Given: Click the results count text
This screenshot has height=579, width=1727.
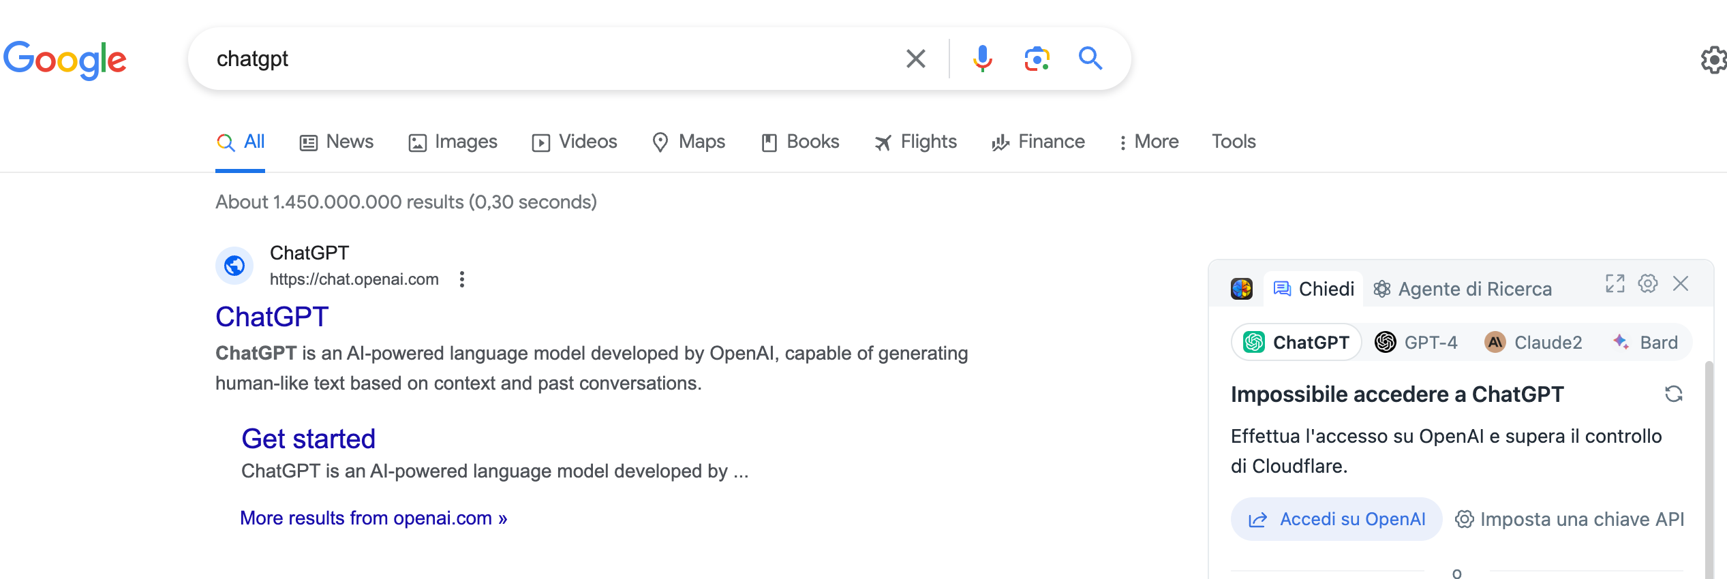Looking at the screenshot, I should 406,202.
